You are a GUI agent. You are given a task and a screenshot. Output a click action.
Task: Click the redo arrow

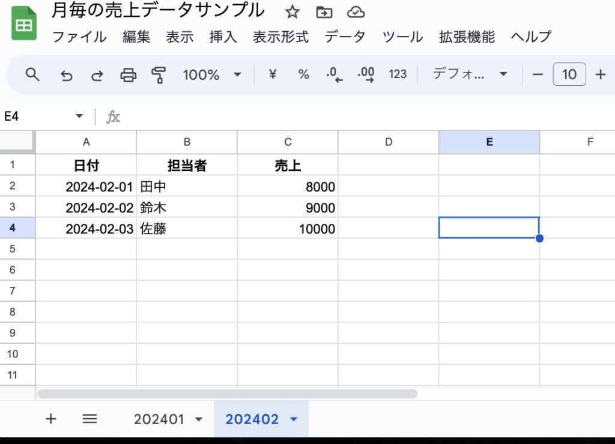pos(97,75)
